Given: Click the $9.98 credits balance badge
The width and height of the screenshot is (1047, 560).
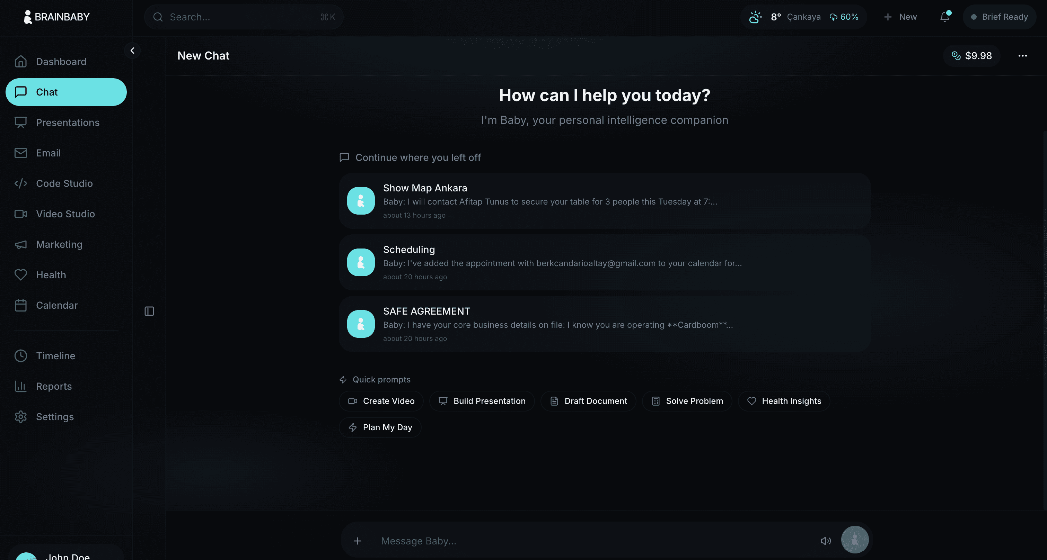Looking at the screenshot, I should pyautogui.click(x=972, y=56).
